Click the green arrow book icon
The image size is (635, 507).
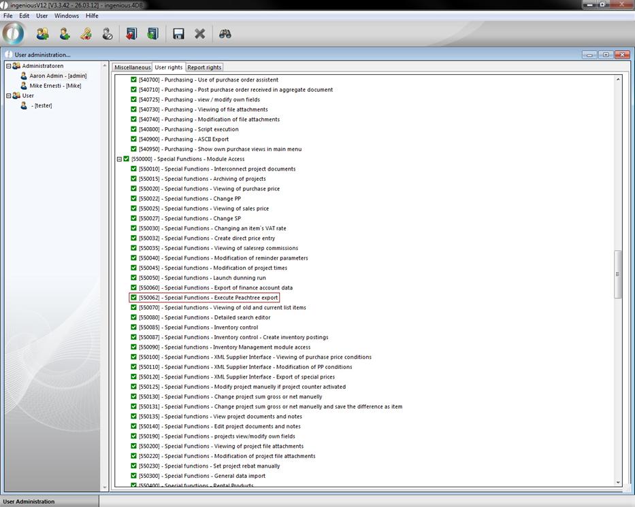tap(153, 33)
